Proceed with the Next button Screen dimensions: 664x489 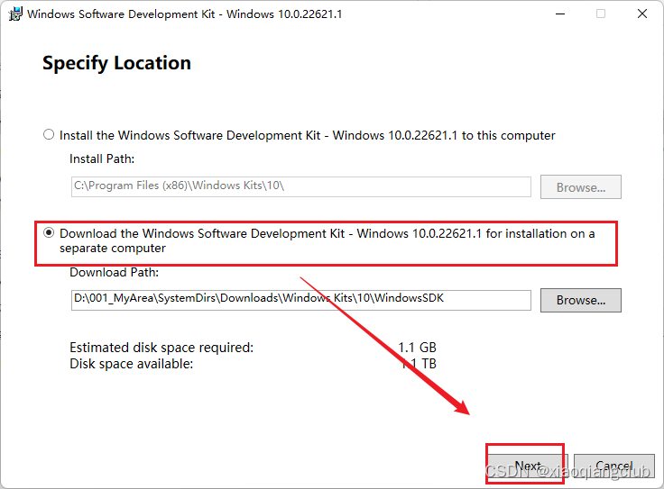(x=528, y=466)
